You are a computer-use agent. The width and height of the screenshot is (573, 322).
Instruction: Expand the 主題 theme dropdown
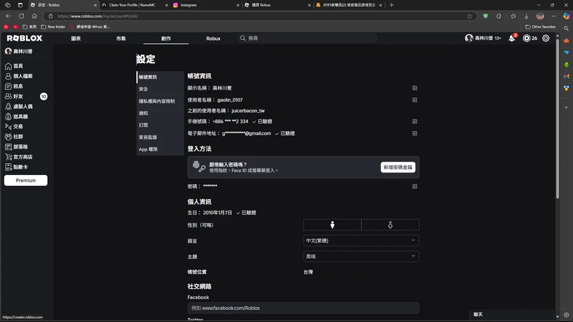[x=361, y=256]
